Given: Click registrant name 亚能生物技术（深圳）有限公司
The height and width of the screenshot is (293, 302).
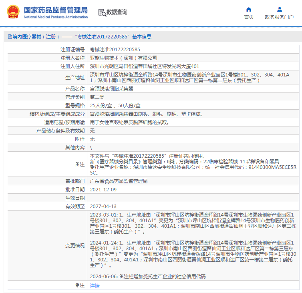Looking at the screenshot, I should point(123,58).
